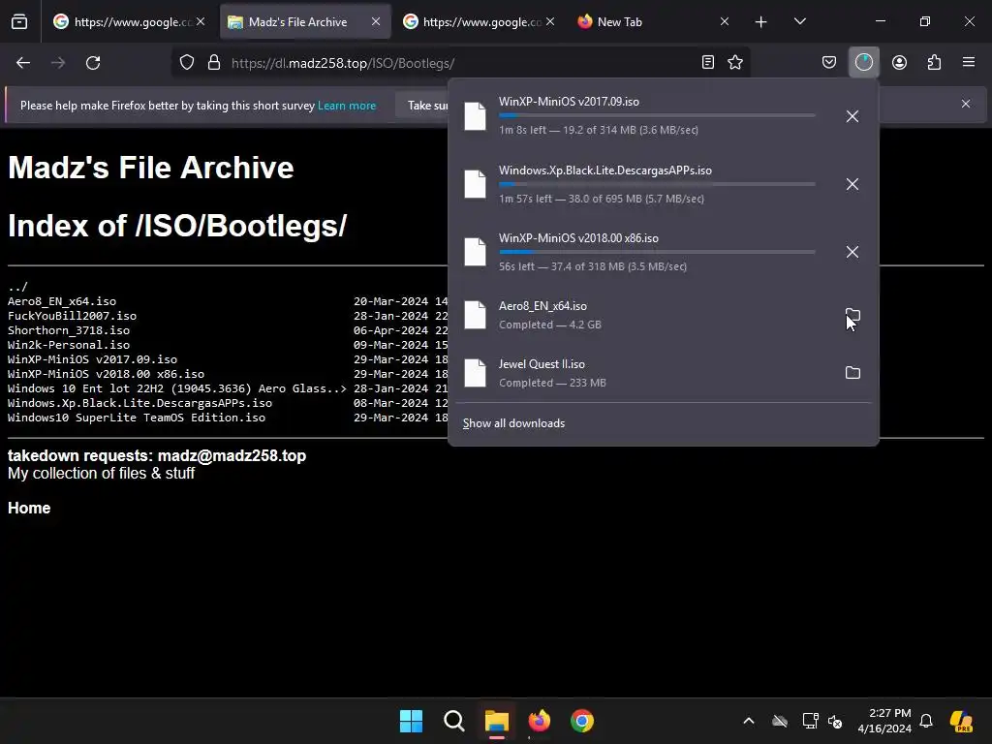The image size is (992, 744).
Task: Toggle the downloads panel toolbar button
Action: 863,62
